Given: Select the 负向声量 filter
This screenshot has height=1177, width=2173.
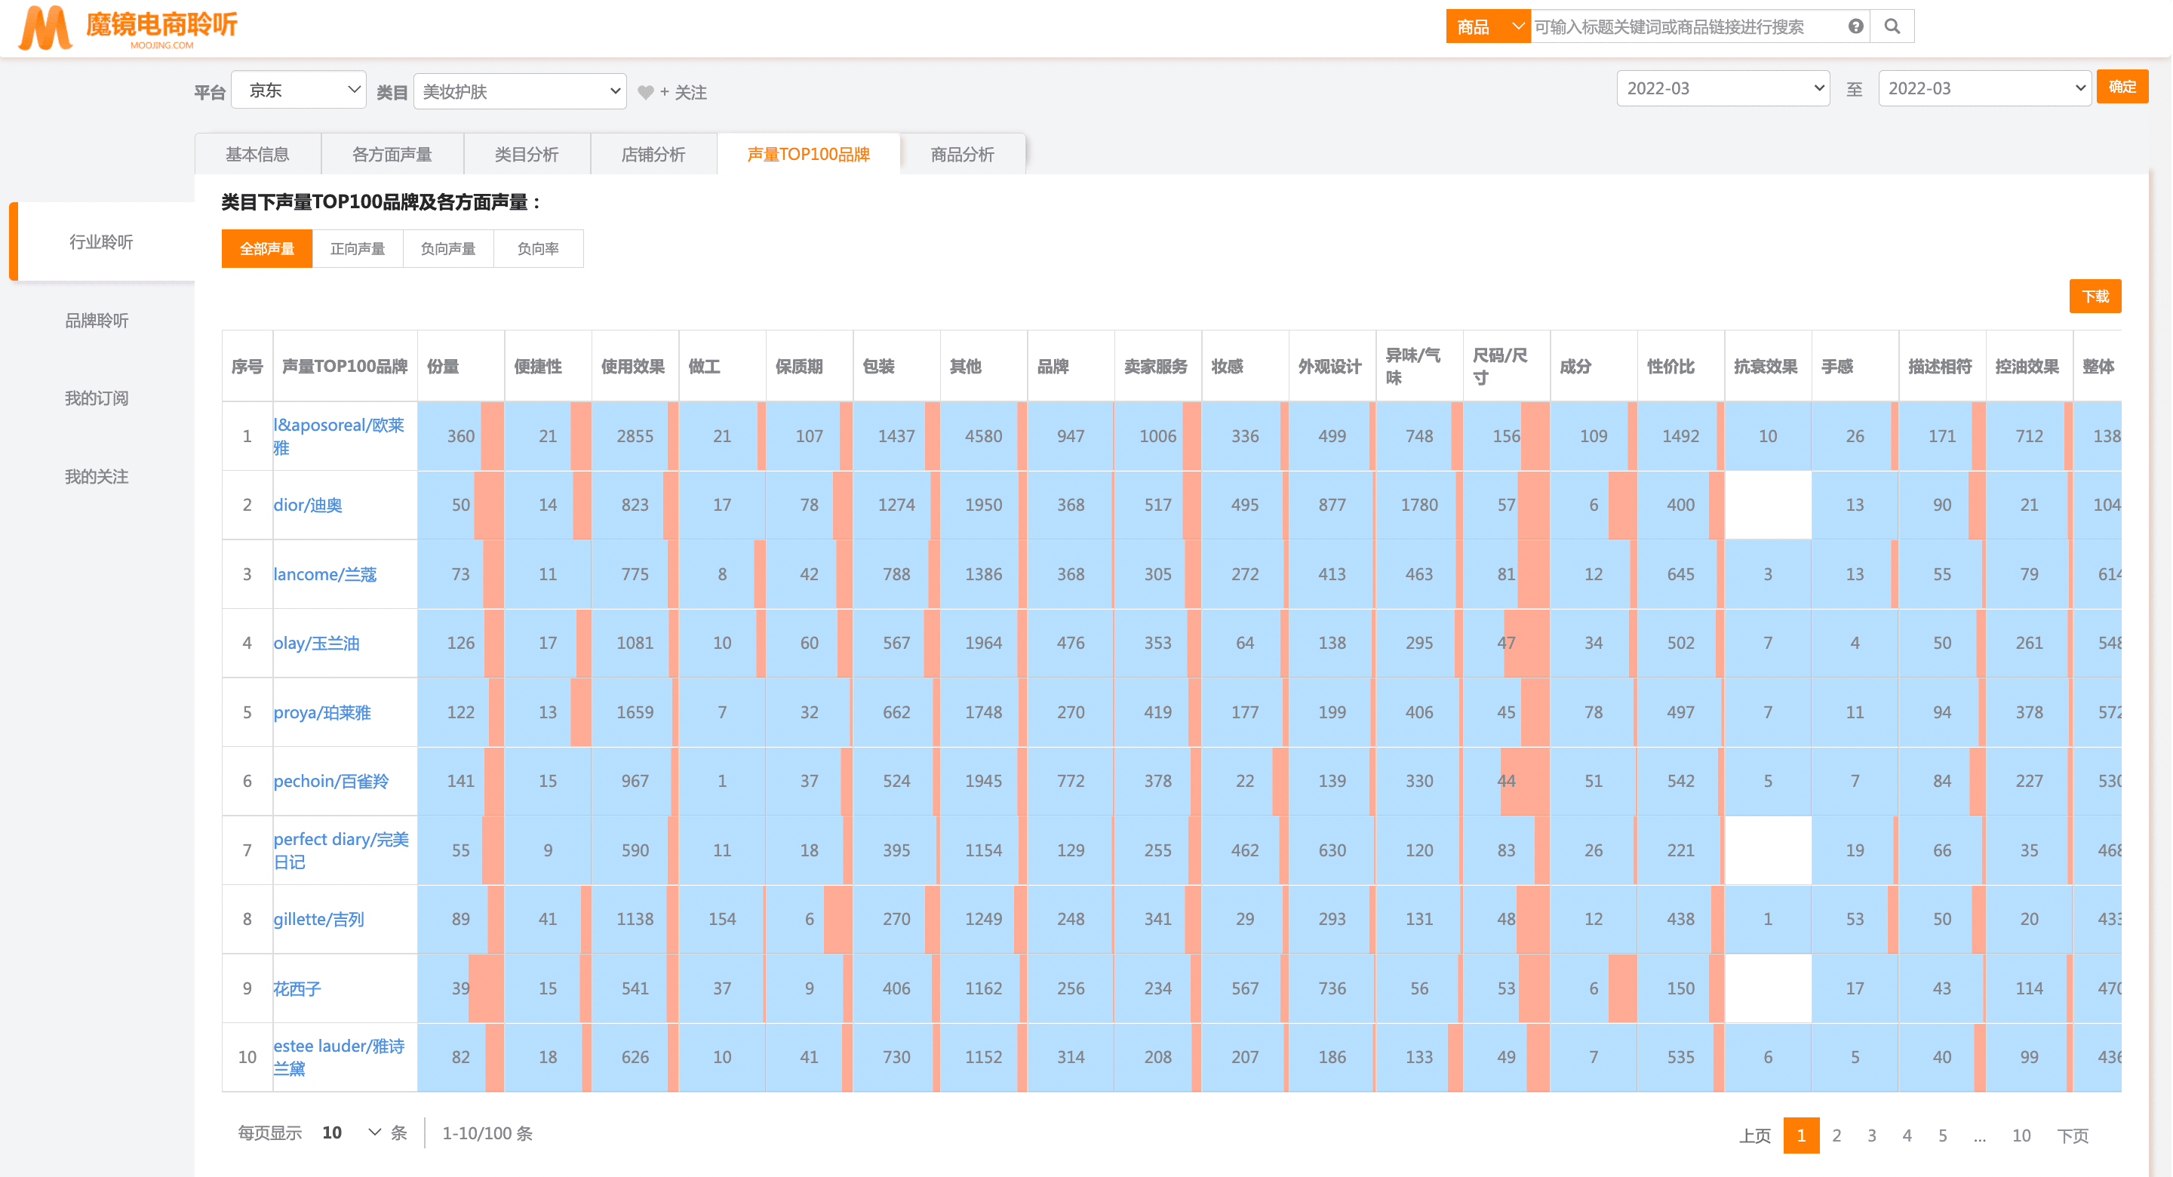Looking at the screenshot, I should (448, 249).
